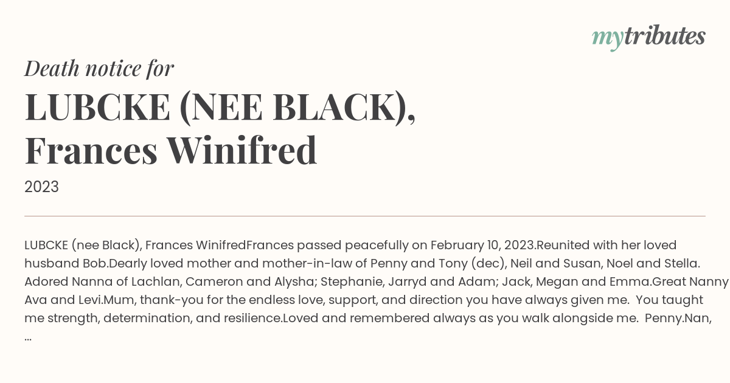Click the trailing ellipsis under the notice text

click(x=28, y=338)
